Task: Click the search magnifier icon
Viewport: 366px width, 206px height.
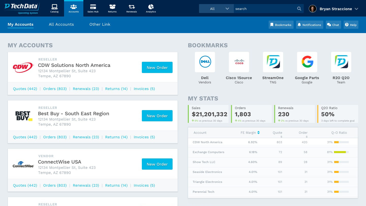Action: click(x=299, y=9)
